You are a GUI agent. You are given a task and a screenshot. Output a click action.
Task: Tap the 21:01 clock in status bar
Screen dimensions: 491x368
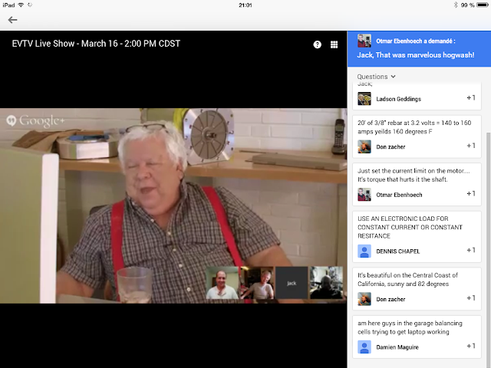coord(245,5)
